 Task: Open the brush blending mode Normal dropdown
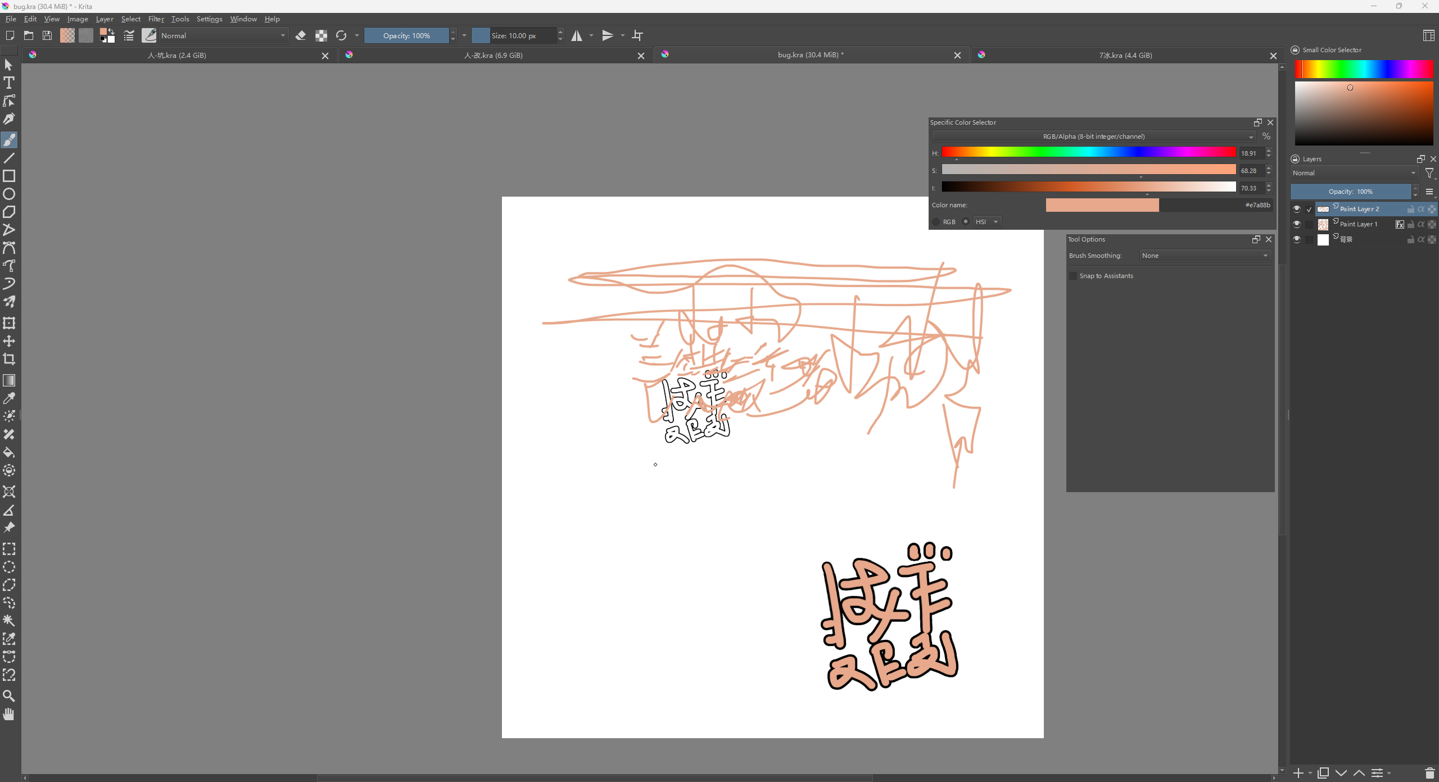pyautogui.click(x=223, y=36)
